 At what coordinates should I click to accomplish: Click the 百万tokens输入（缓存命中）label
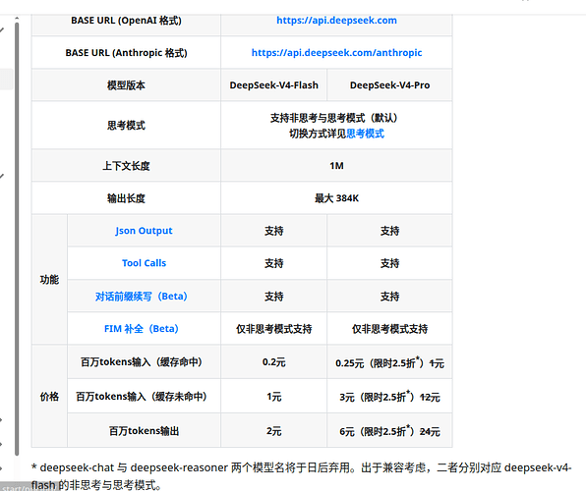(141, 362)
